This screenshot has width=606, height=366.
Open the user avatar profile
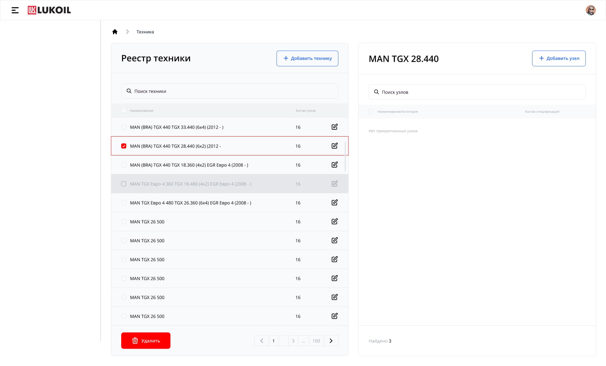pyautogui.click(x=591, y=10)
